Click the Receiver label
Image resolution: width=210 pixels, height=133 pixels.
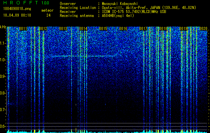68,12
